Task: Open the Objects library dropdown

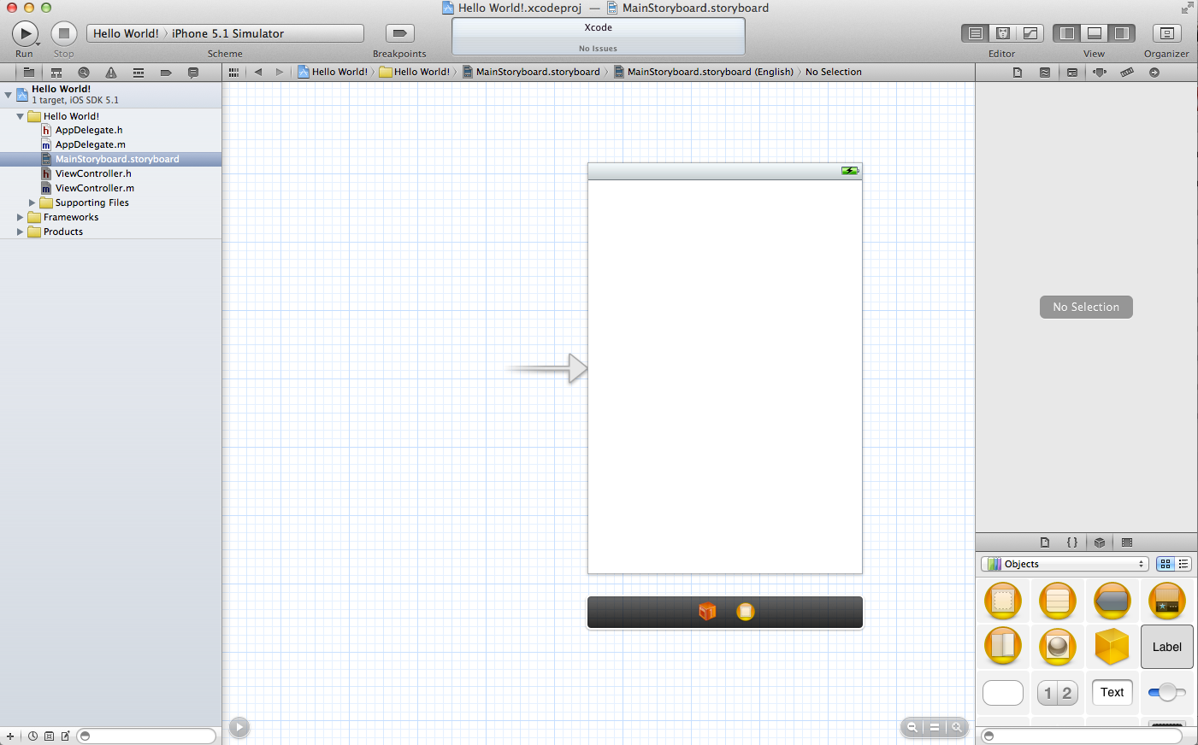Action: 1065,564
